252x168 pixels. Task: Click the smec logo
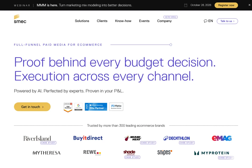[x=20, y=19]
